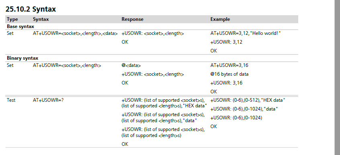Click the vertical scrollbar on the right
The image size is (340, 155).
(337, 77)
